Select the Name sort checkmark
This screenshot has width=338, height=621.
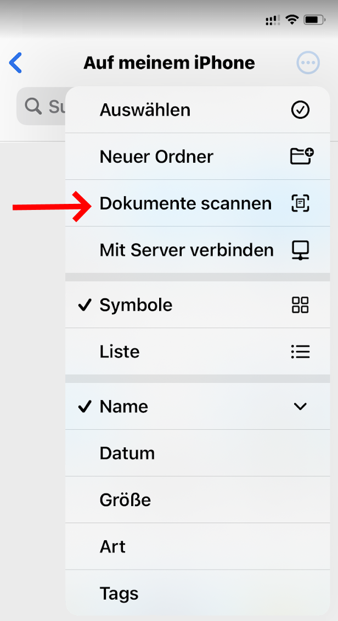coord(84,407)
